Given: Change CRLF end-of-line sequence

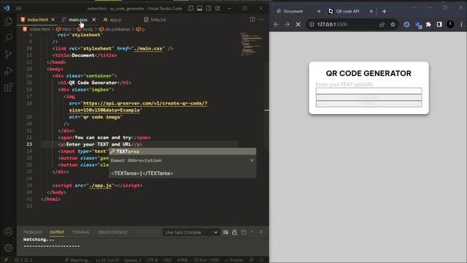Looking at the screenshot, I should tap(167, 260).
